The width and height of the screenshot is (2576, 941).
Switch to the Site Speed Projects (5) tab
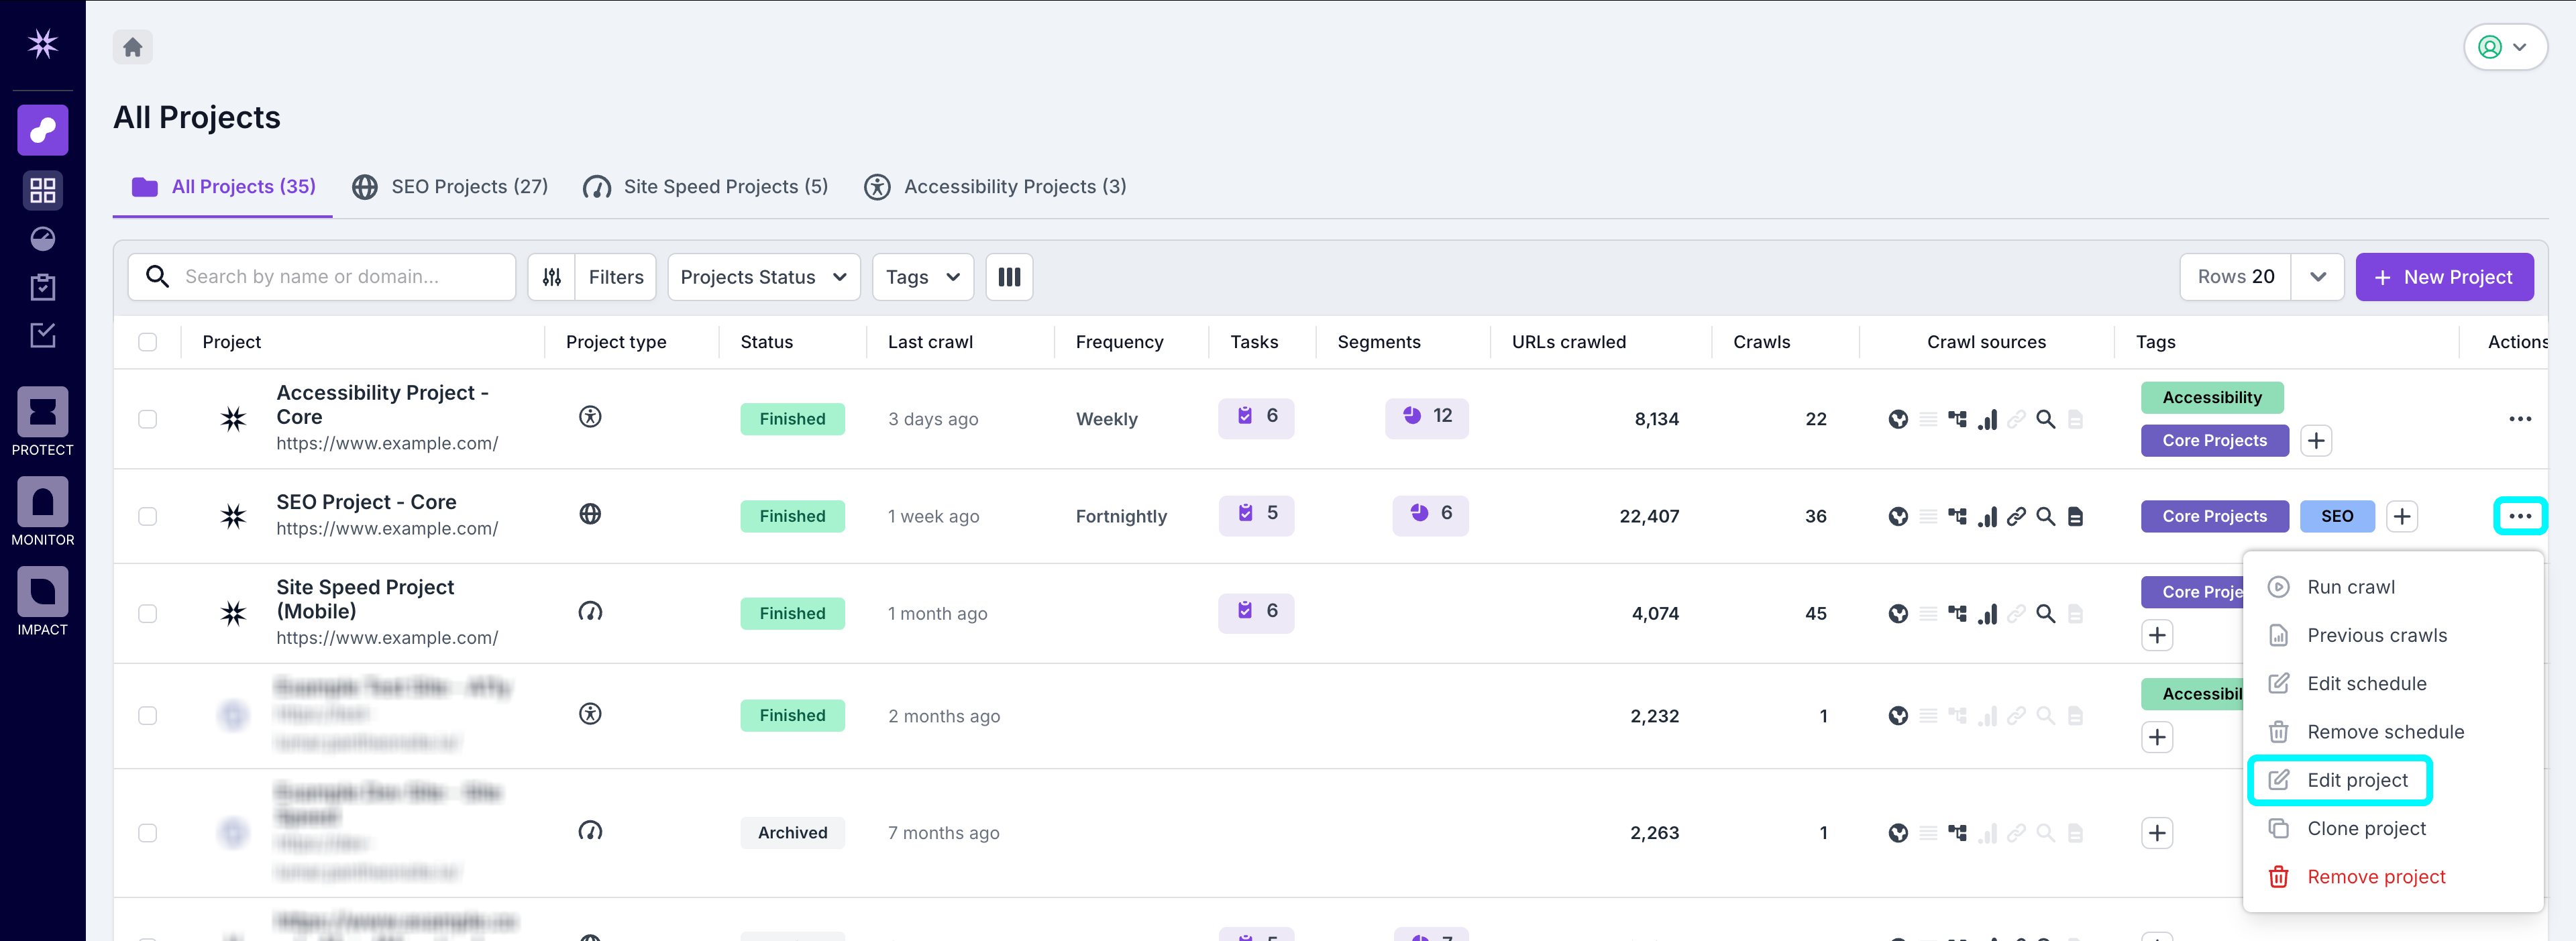click(705, 186)
